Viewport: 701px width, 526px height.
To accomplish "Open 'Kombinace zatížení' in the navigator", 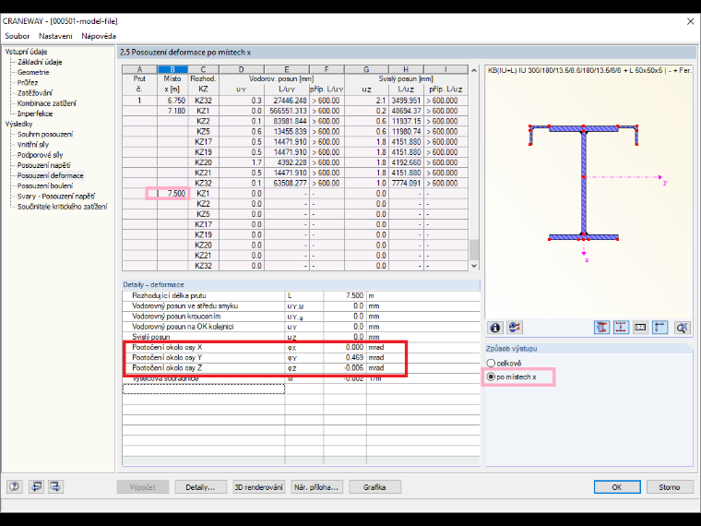I will pyautogui.click(x=47, y=103).
